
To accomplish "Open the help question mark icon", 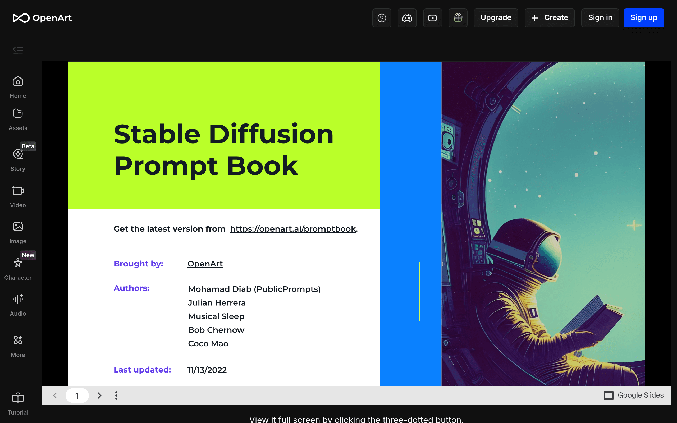I will click(x=382, y=18).
